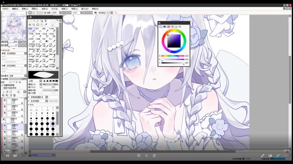Open the 图层 menu in the menu bar
Screen dimensions: 293x164
click(35, 9)
